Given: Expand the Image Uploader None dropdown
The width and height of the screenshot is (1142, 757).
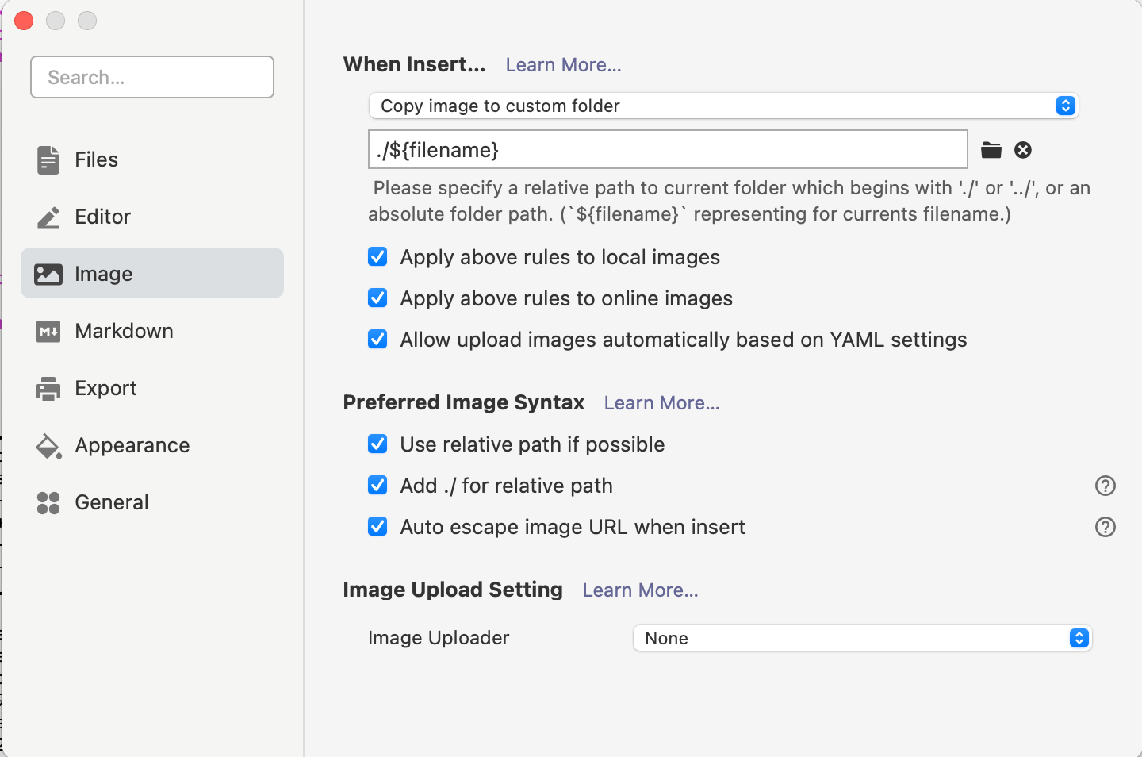Looking at the screenshot, I should click(862, 638).
